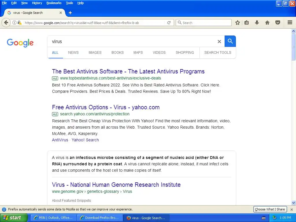
Task: Go back with the Firefox back arrow
Action: point(6,23)
